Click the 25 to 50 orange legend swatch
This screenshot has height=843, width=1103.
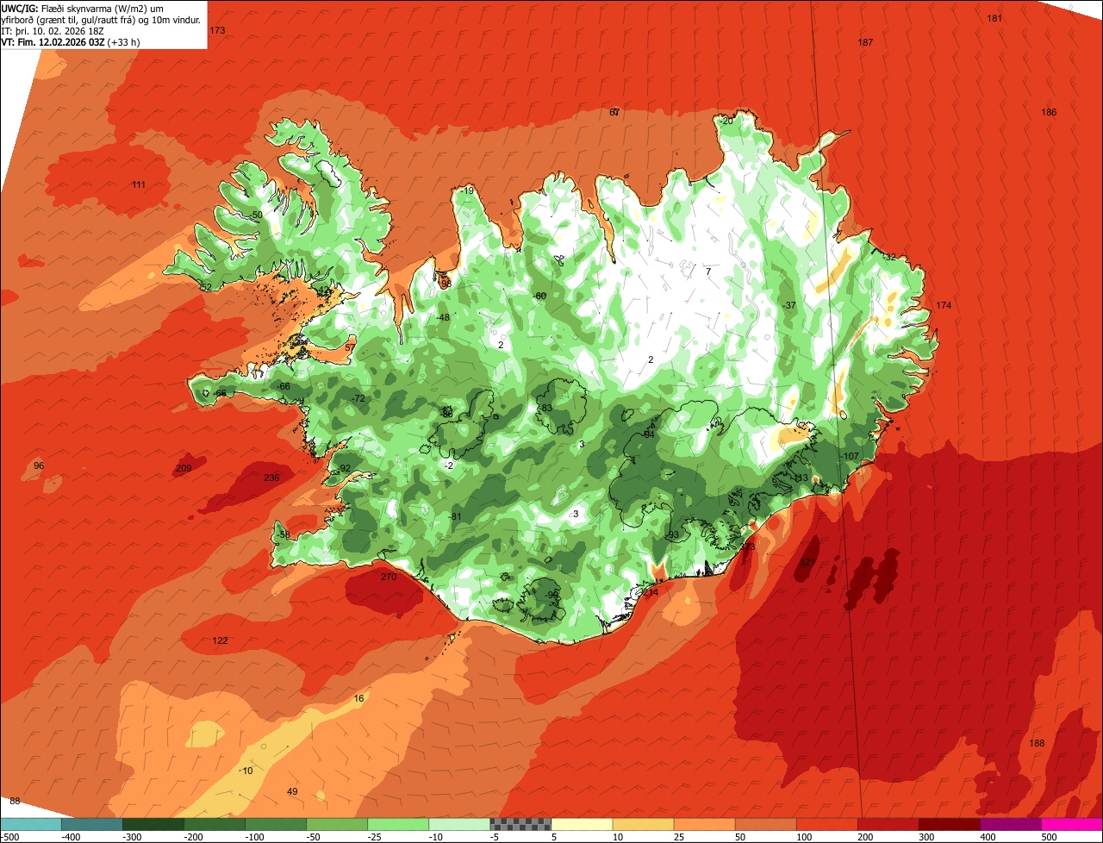[704, 824]
